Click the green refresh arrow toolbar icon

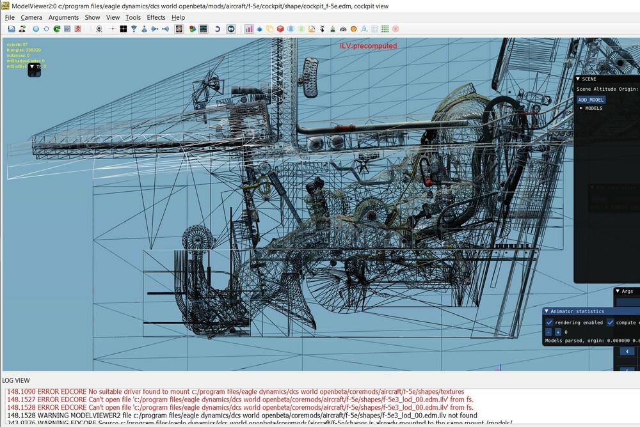point(56,29)
